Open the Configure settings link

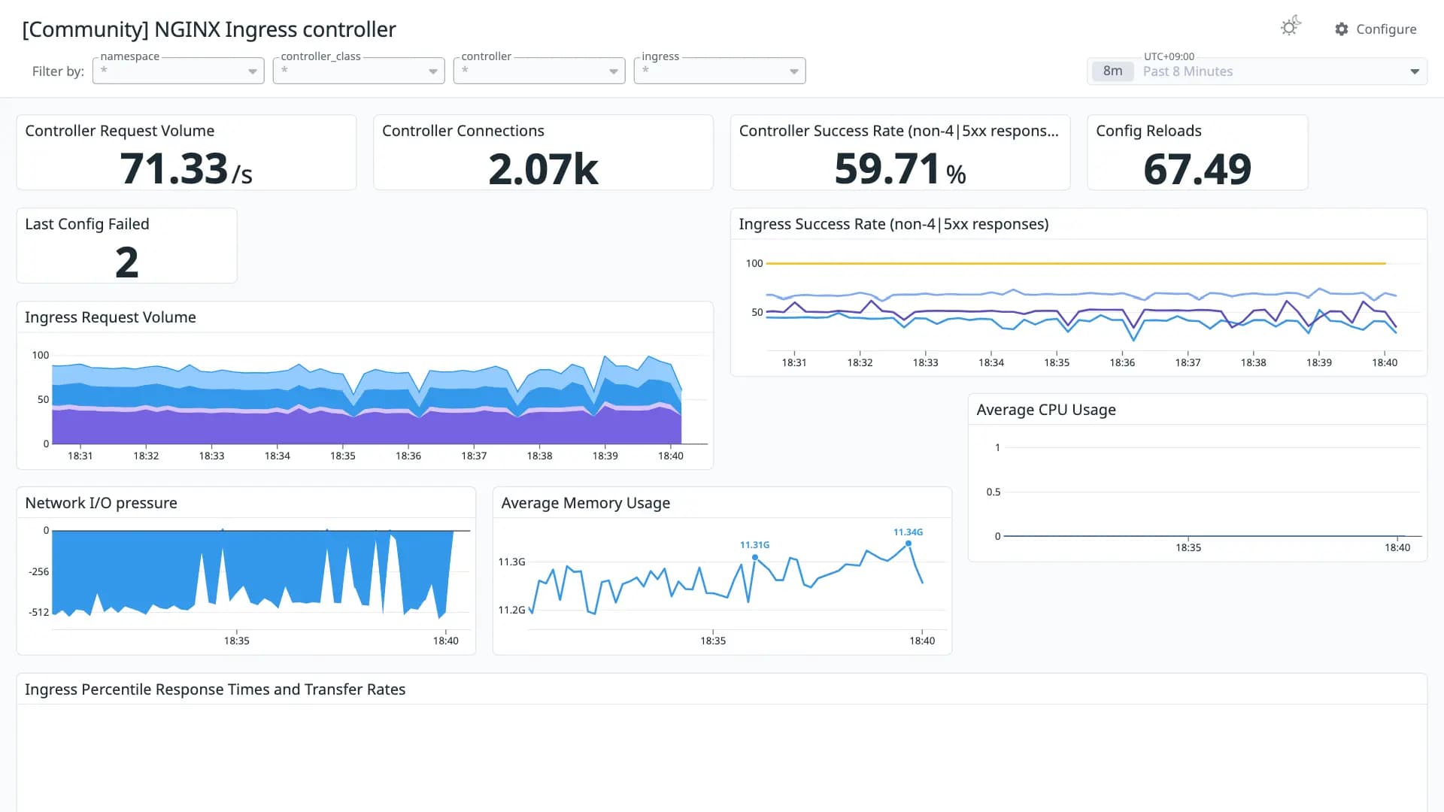click(1376, 29)
